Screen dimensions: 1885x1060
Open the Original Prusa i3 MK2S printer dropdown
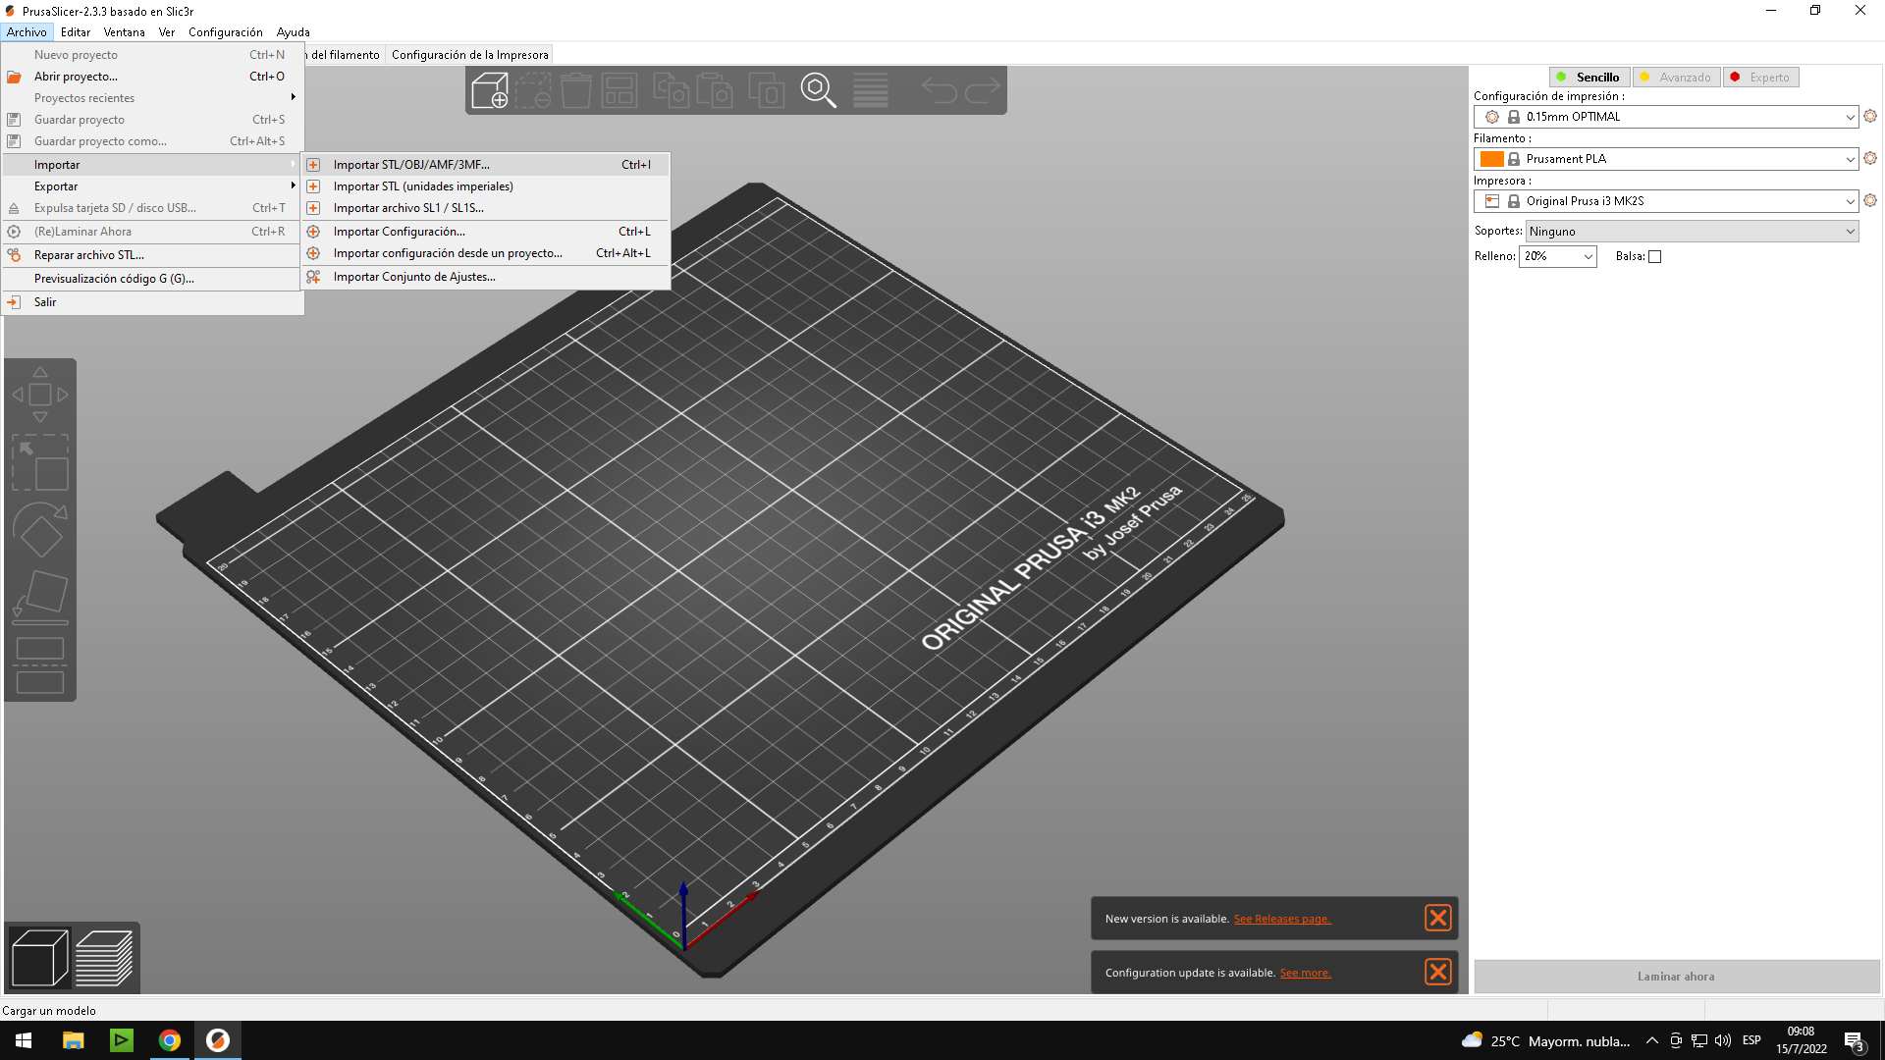pyautogui.click(x=1666, y=201)
